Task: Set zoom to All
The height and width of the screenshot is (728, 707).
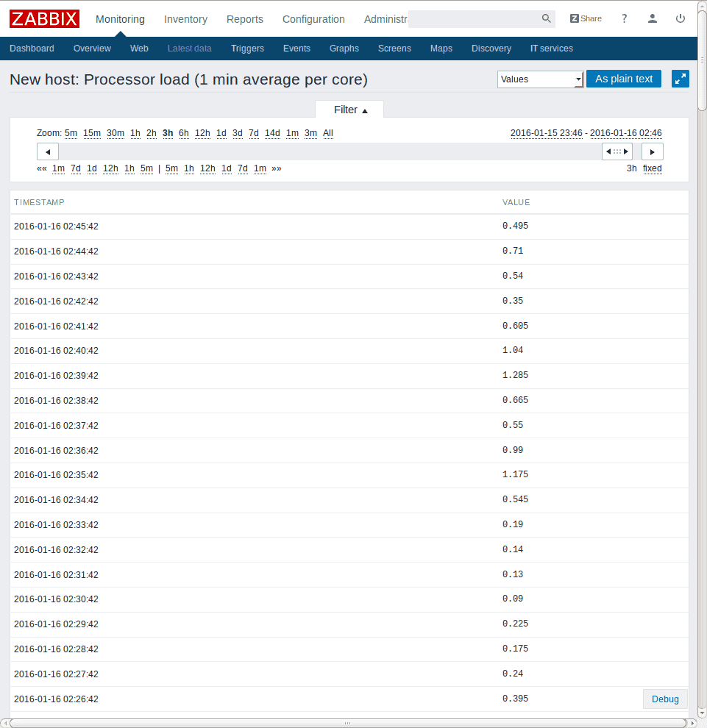Action: [327, 133]
